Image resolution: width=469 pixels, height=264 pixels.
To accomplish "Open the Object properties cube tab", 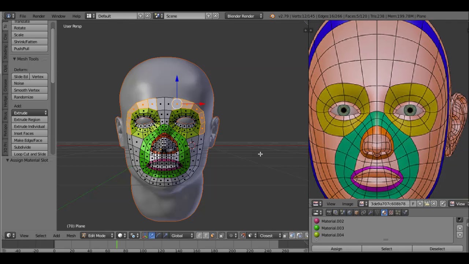I will [x=357, y=213].
